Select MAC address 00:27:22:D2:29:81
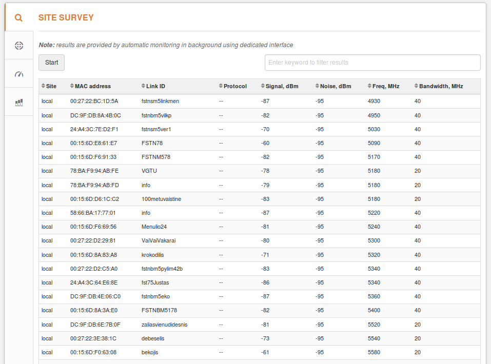This screenshot has width=491, height=364. (93, 240)
